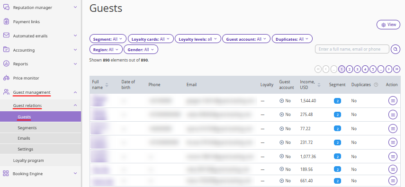Screen dimensions: 405x187
Task: Click the magnifier search button
Action: tap(396, 49)
